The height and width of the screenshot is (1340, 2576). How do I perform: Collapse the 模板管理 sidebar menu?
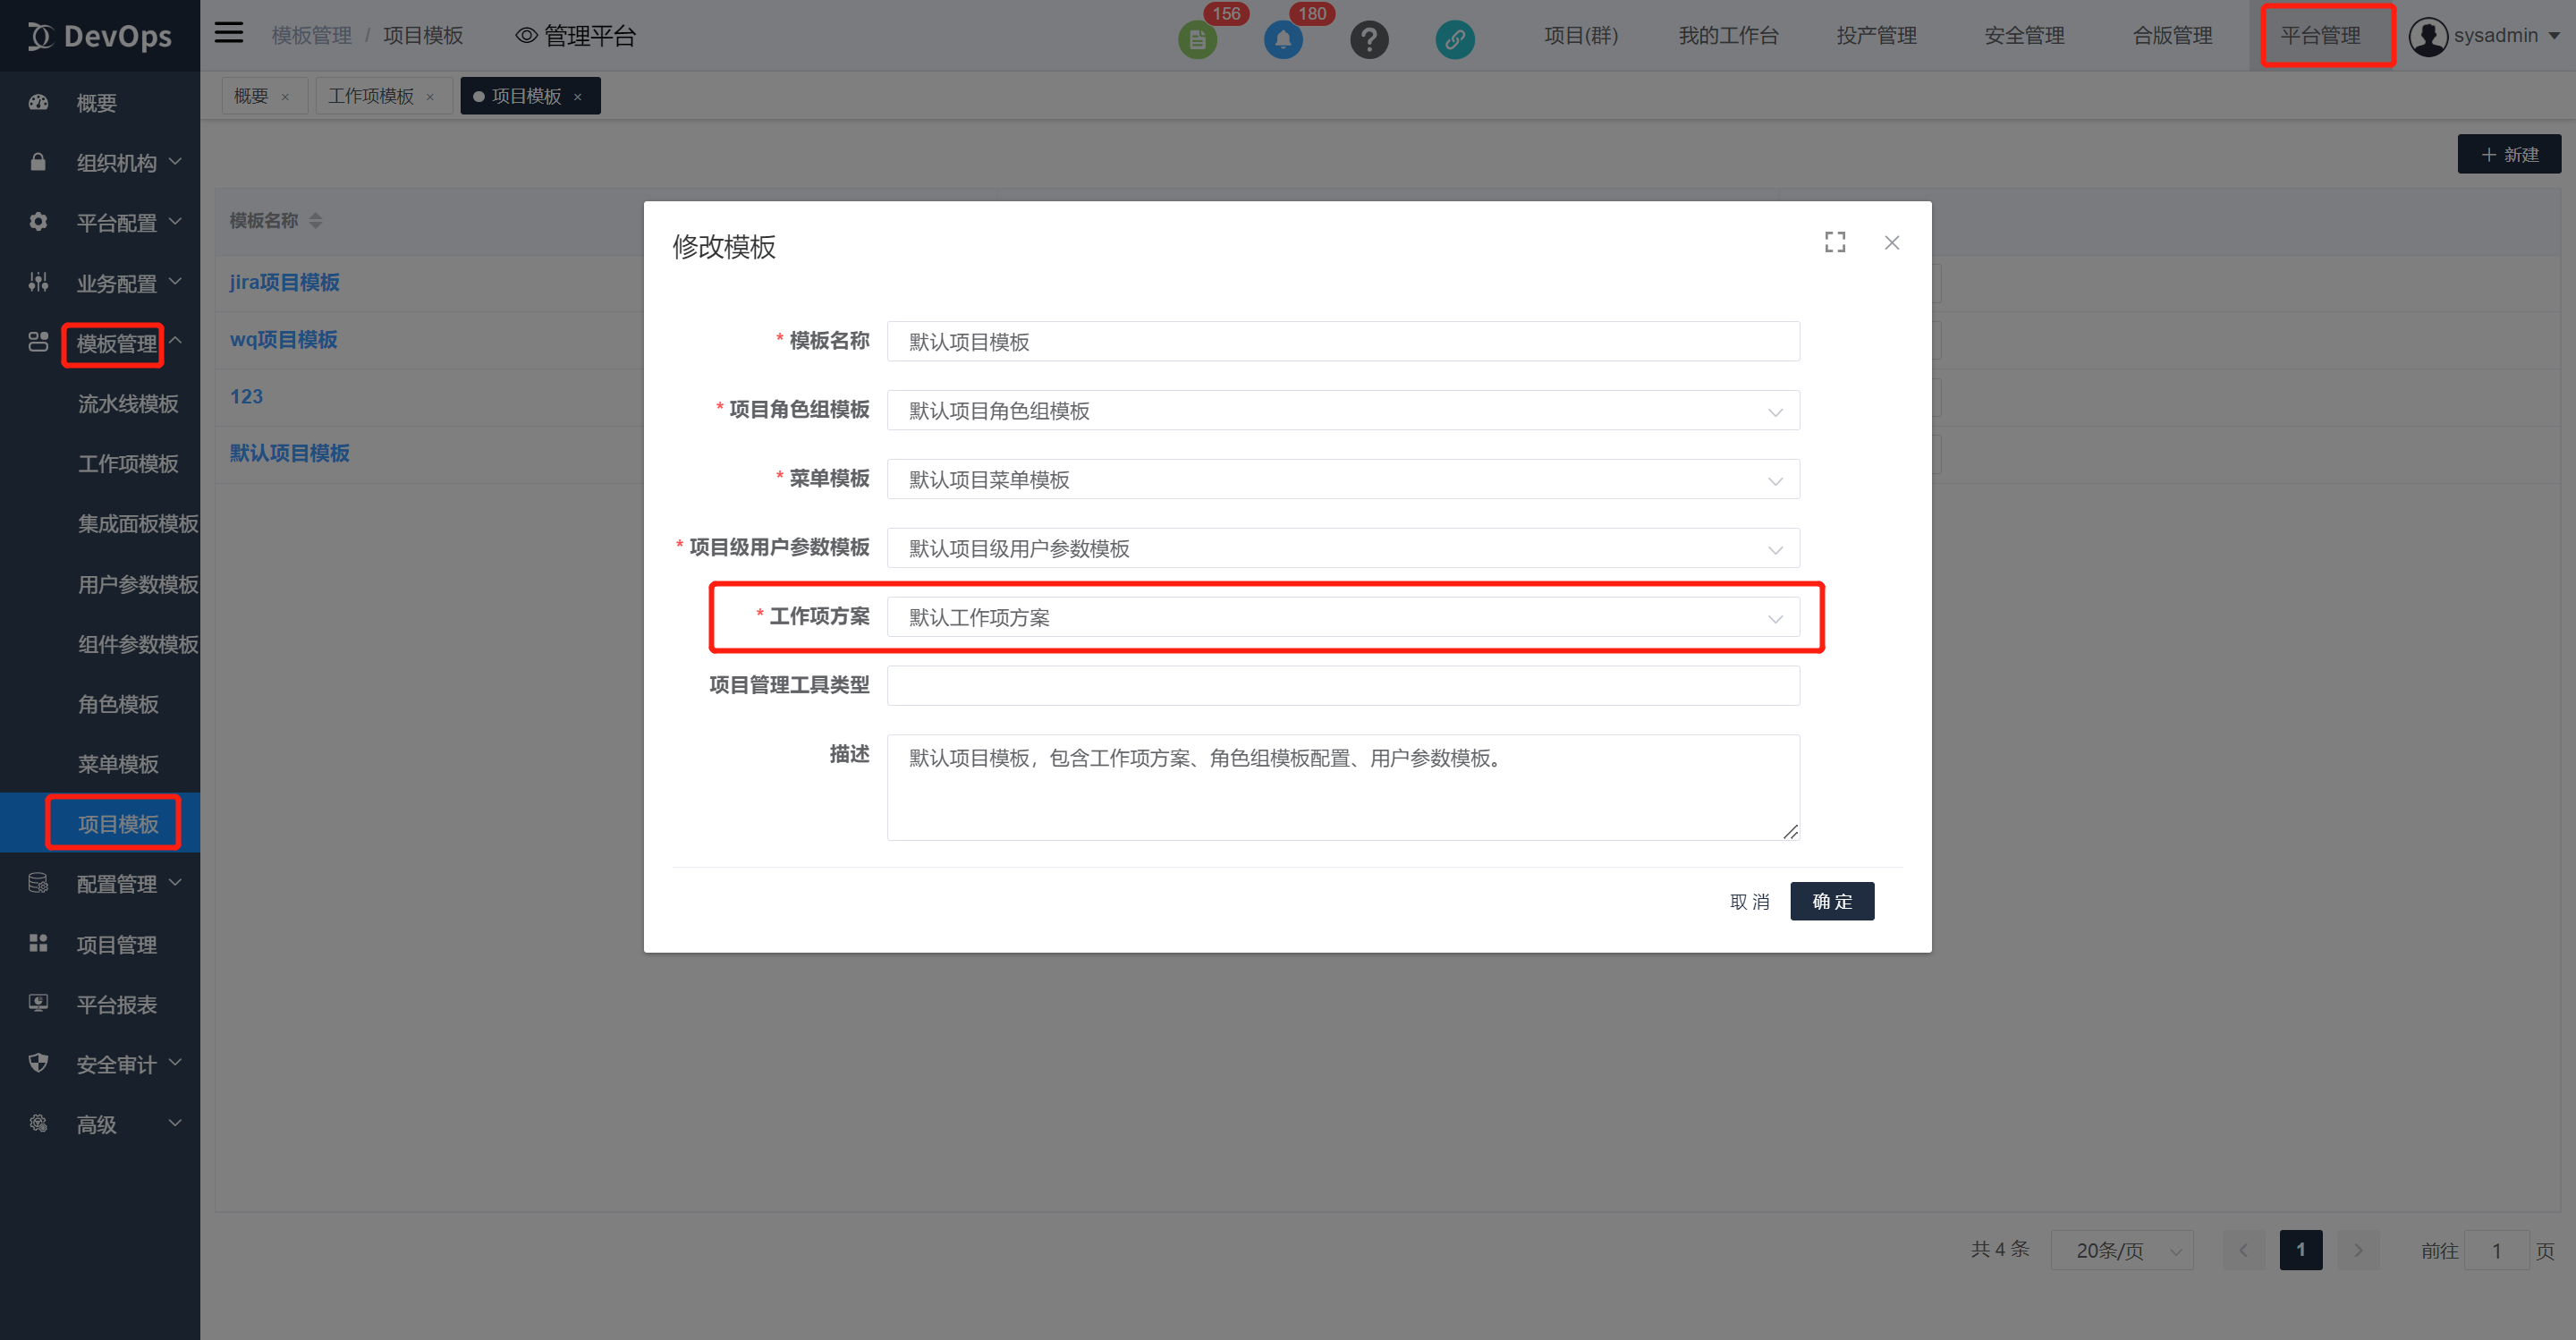tap(117, 343)
